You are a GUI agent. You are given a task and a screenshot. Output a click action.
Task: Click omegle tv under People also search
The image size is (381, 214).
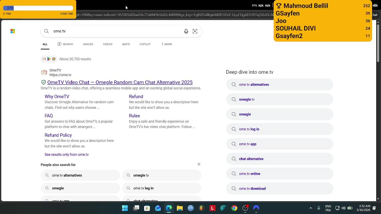162,175
